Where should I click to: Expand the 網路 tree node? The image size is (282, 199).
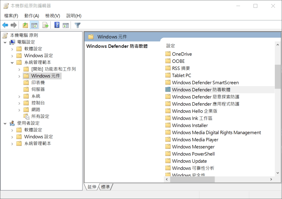[19, 110]
